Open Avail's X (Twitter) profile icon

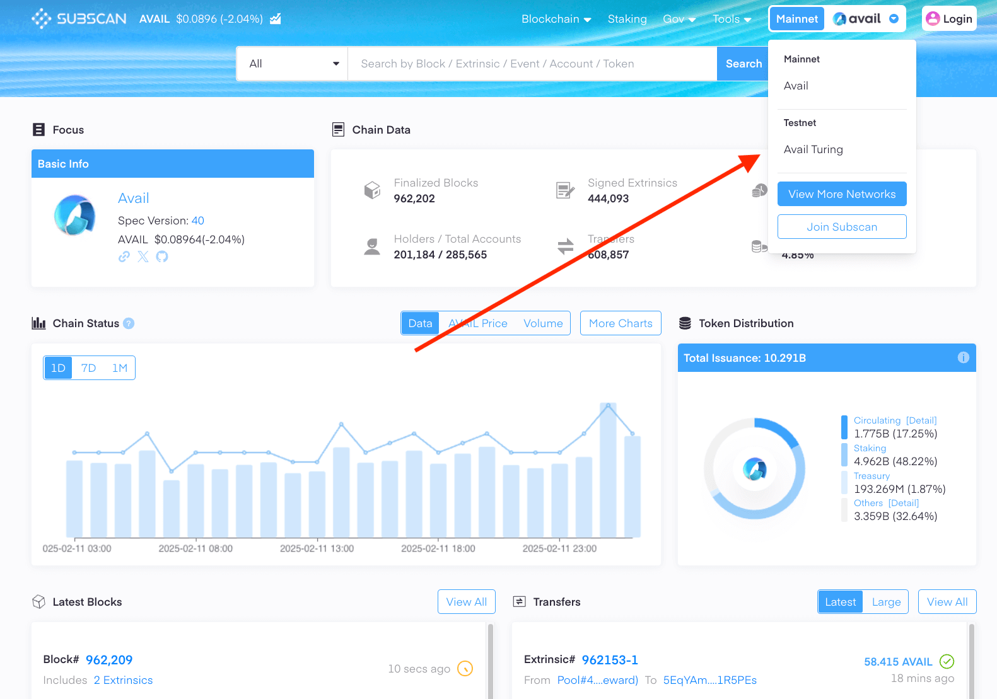click(143, 257)
